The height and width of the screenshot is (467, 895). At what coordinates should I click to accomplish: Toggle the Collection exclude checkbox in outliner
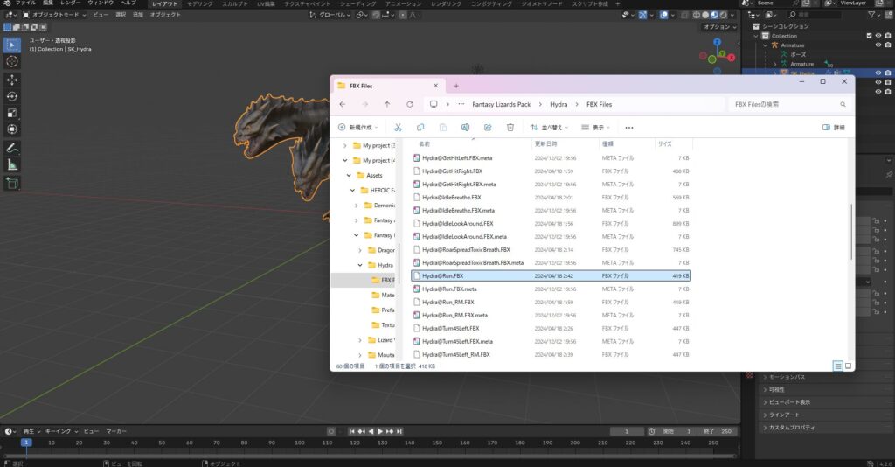point(870,35)
